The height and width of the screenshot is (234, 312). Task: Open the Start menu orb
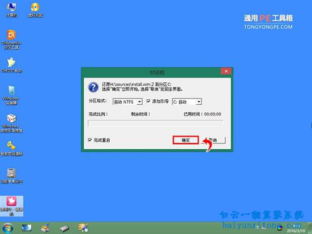8,228
